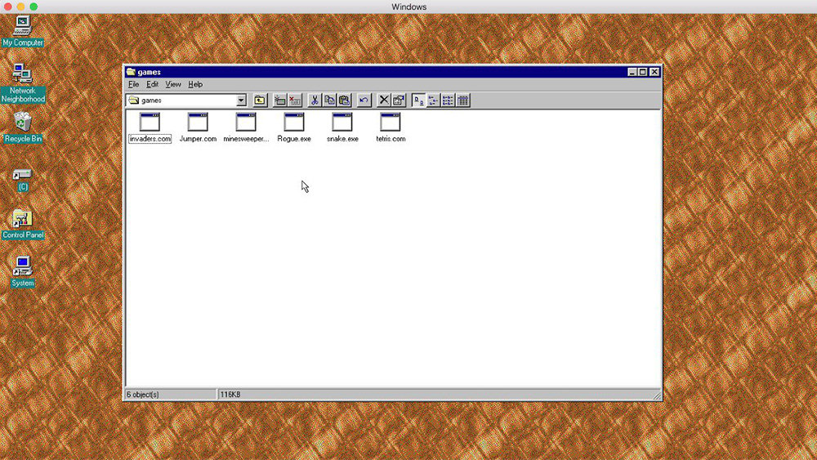Open the Edit menu
This screenshot has height=460, width=817.
(x=152, y=84)
